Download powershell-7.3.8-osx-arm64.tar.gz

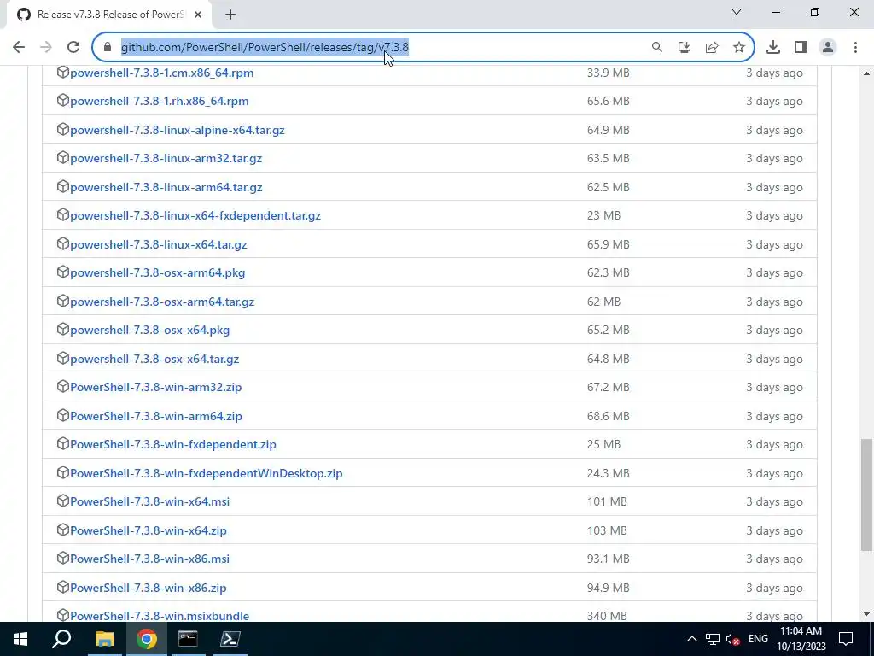click(x=162, y=302)
